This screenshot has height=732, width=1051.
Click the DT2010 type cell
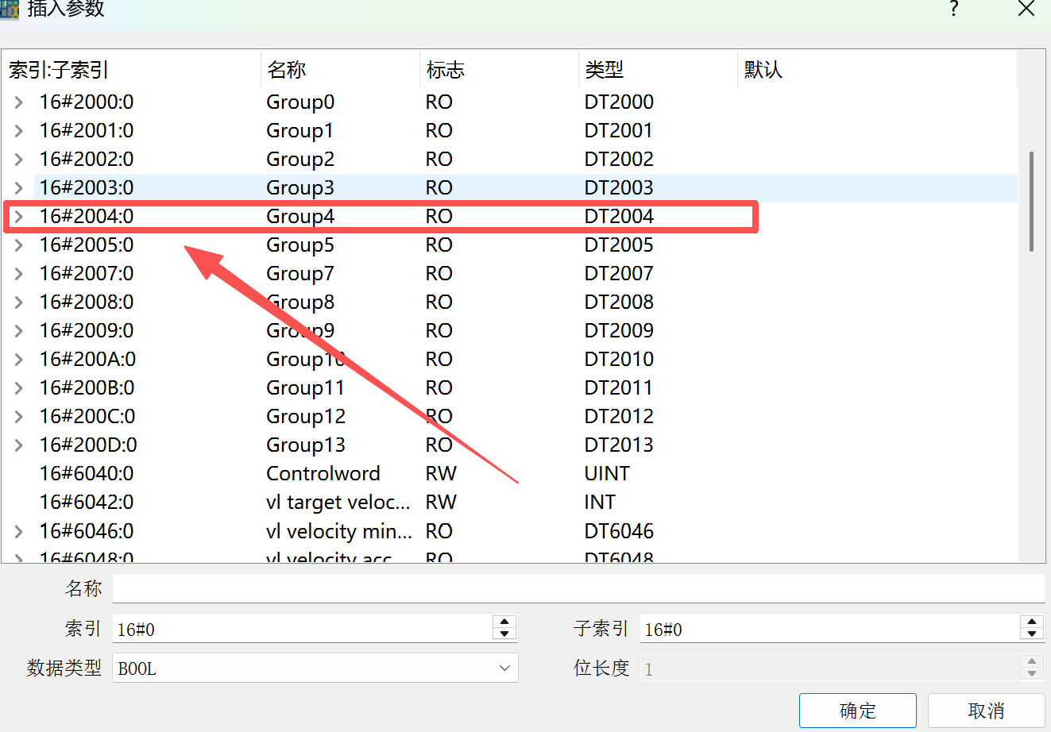pyautogui.click(x=619, y=360)
